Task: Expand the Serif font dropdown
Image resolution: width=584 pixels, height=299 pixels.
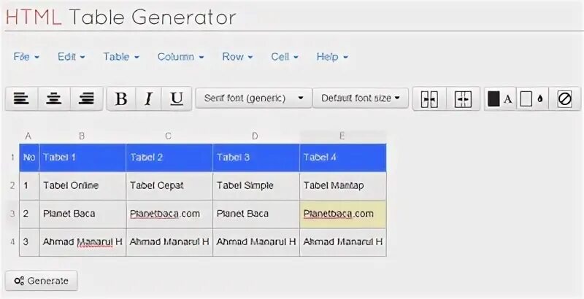Action: click(253, 98)
